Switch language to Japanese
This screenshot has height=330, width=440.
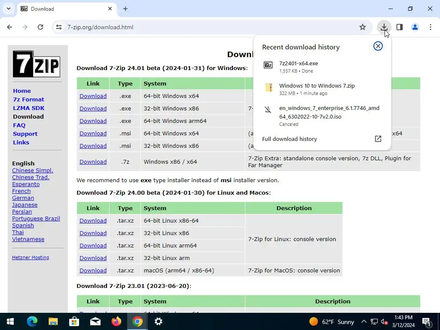pos(24,205)
